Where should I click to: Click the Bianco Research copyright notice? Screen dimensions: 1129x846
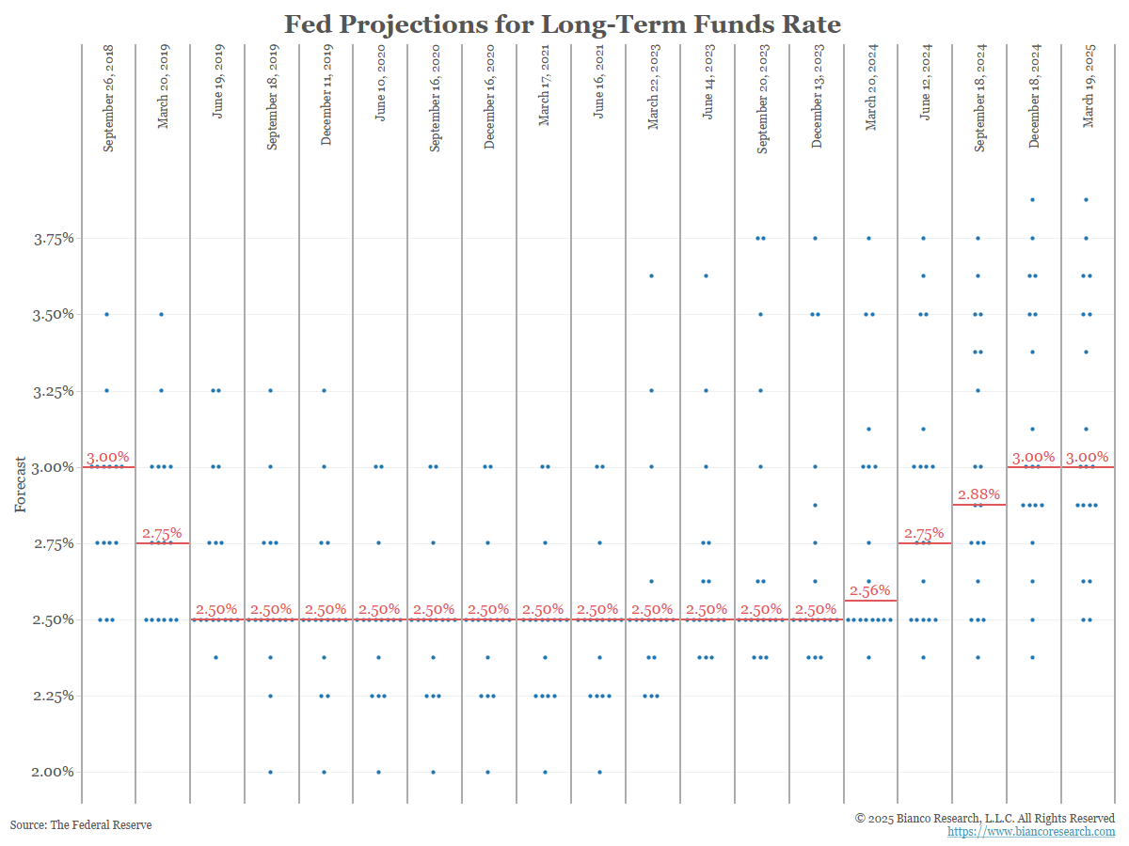click(x=985, y=818)
